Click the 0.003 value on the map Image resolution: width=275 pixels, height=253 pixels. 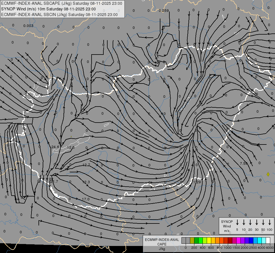(x=28, y=26)
